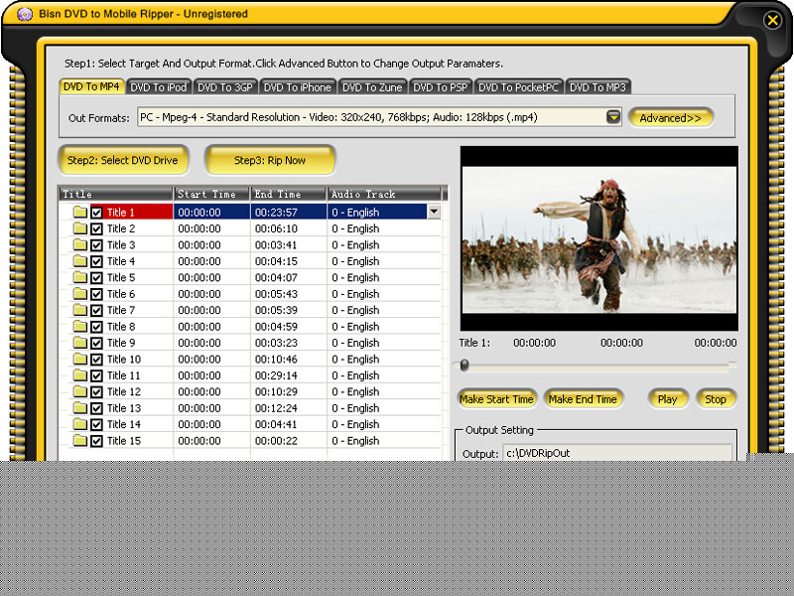
Task: Uncheck the Title 9 checkbox
Action: tap(96, 343)
